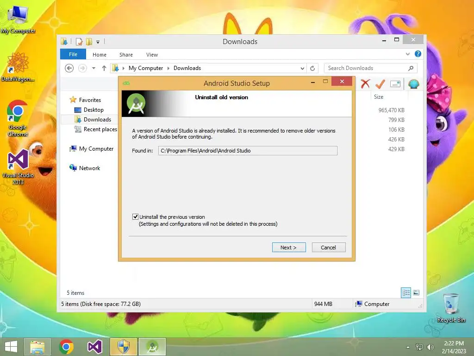The height and width of the screenshot is (356, 474).
Task: Sort by the Size column header
Action: coord(379,97)
